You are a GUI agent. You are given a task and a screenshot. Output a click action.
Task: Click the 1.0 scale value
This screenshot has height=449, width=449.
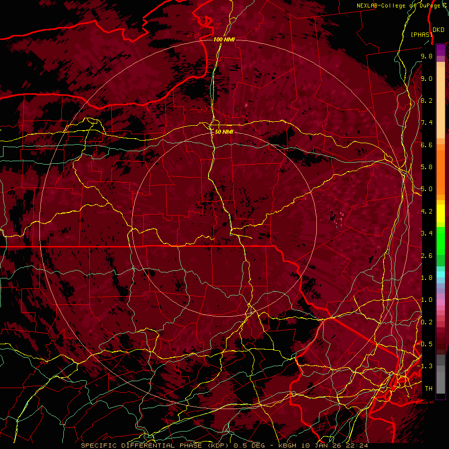(x=427, y=300)
